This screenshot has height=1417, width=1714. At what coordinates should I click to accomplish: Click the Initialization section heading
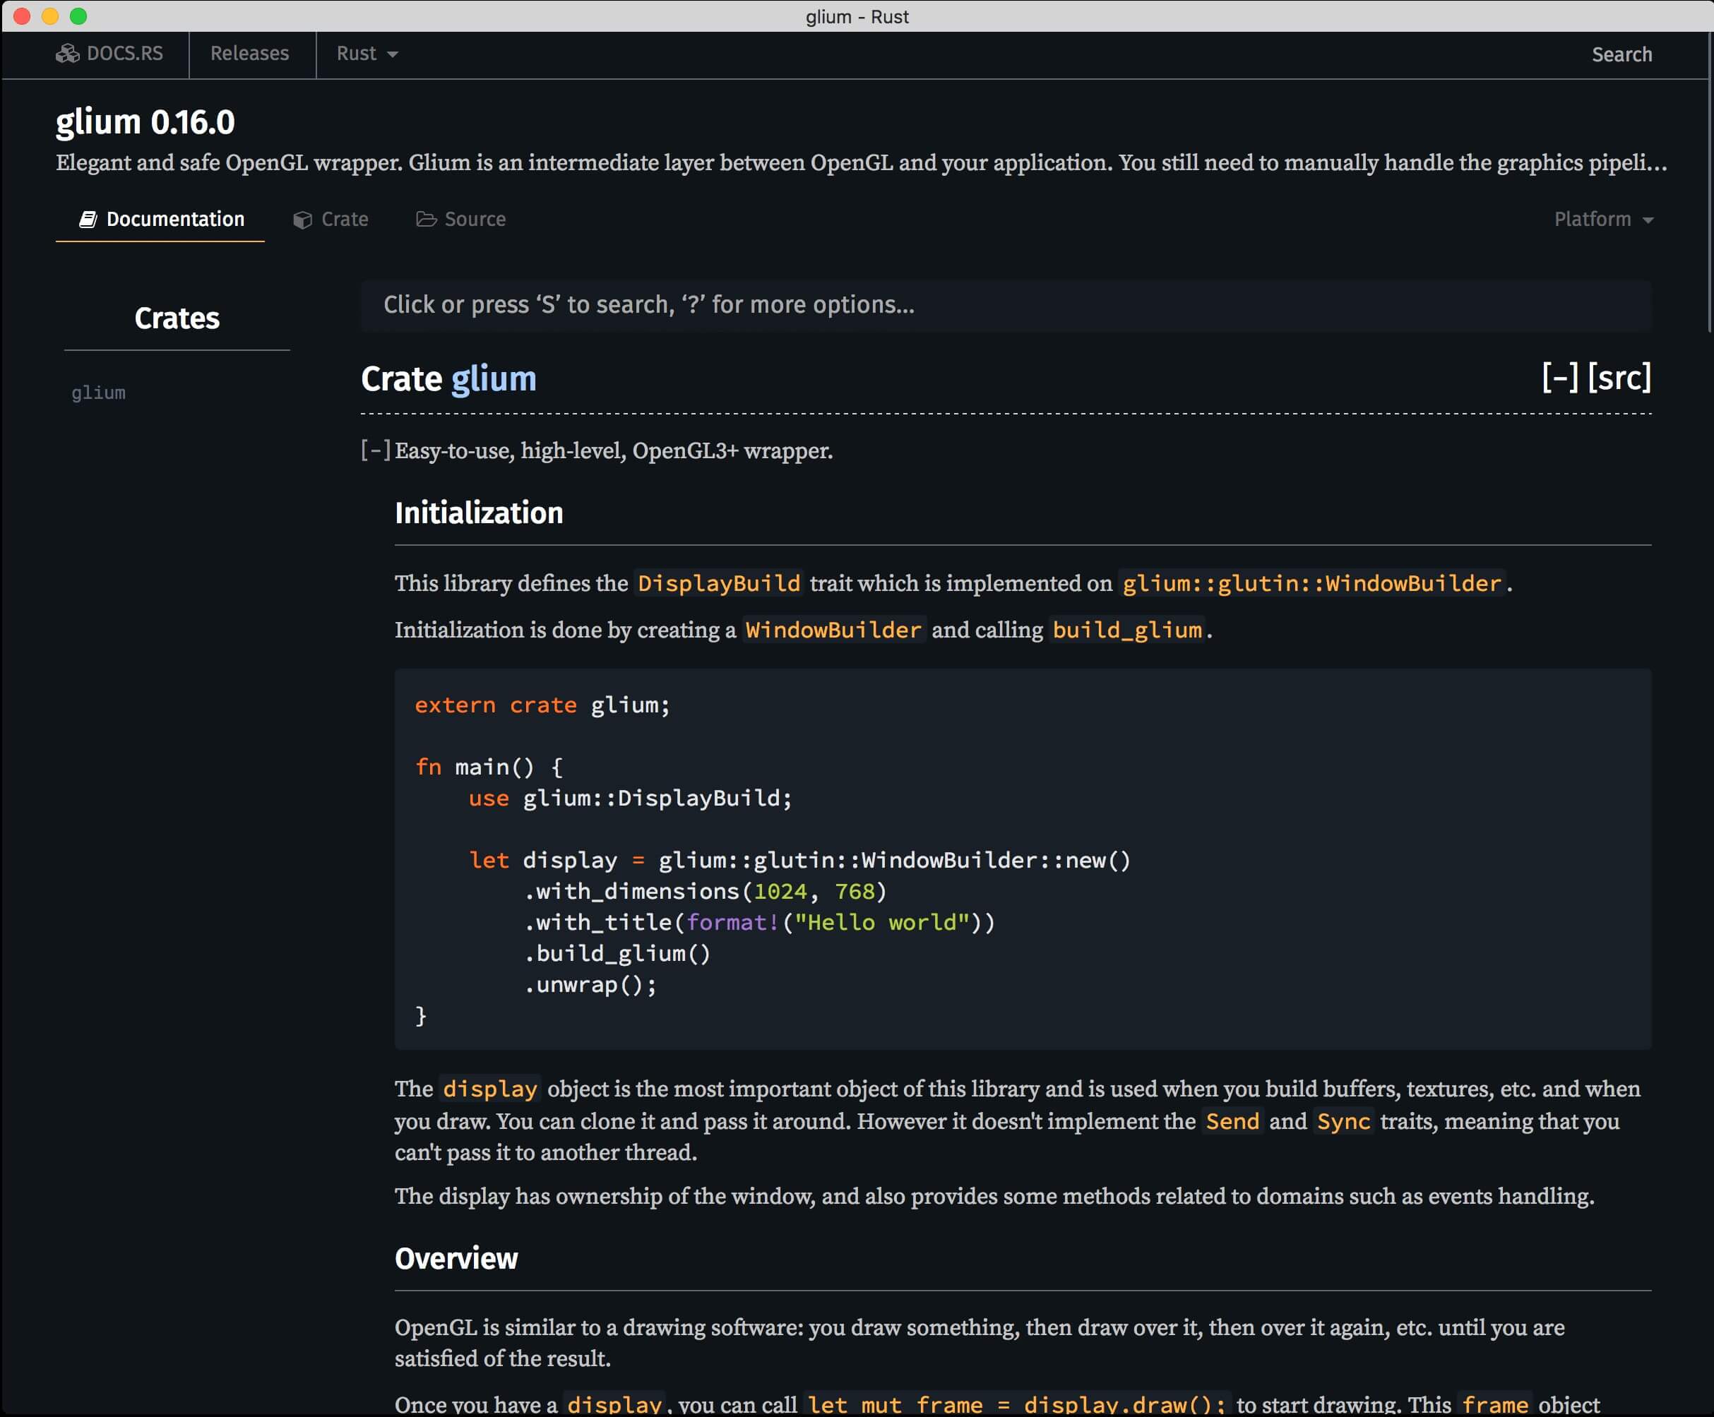479,513
